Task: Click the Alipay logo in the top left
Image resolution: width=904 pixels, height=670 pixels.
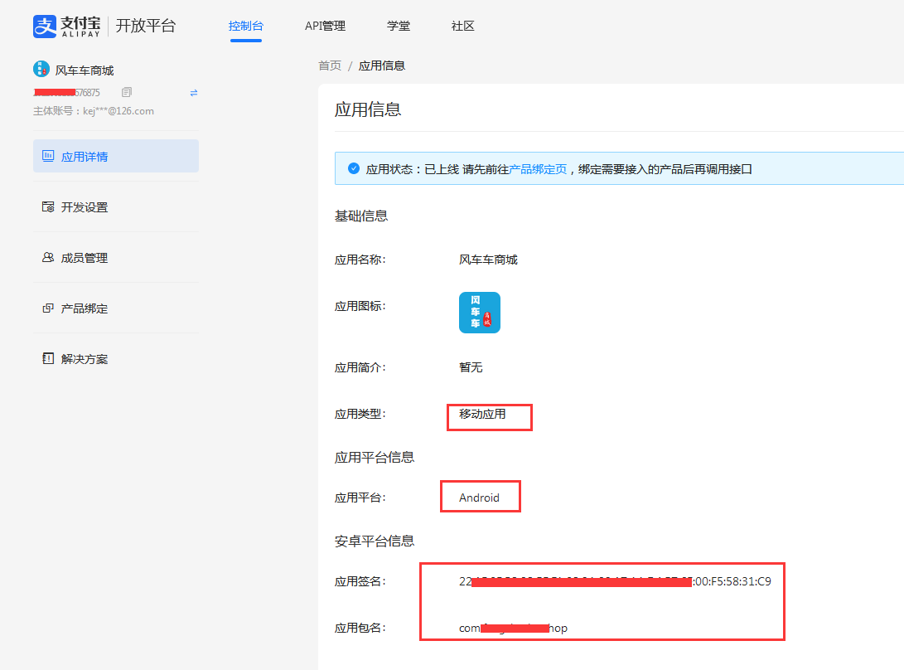Action: [41, 26]
